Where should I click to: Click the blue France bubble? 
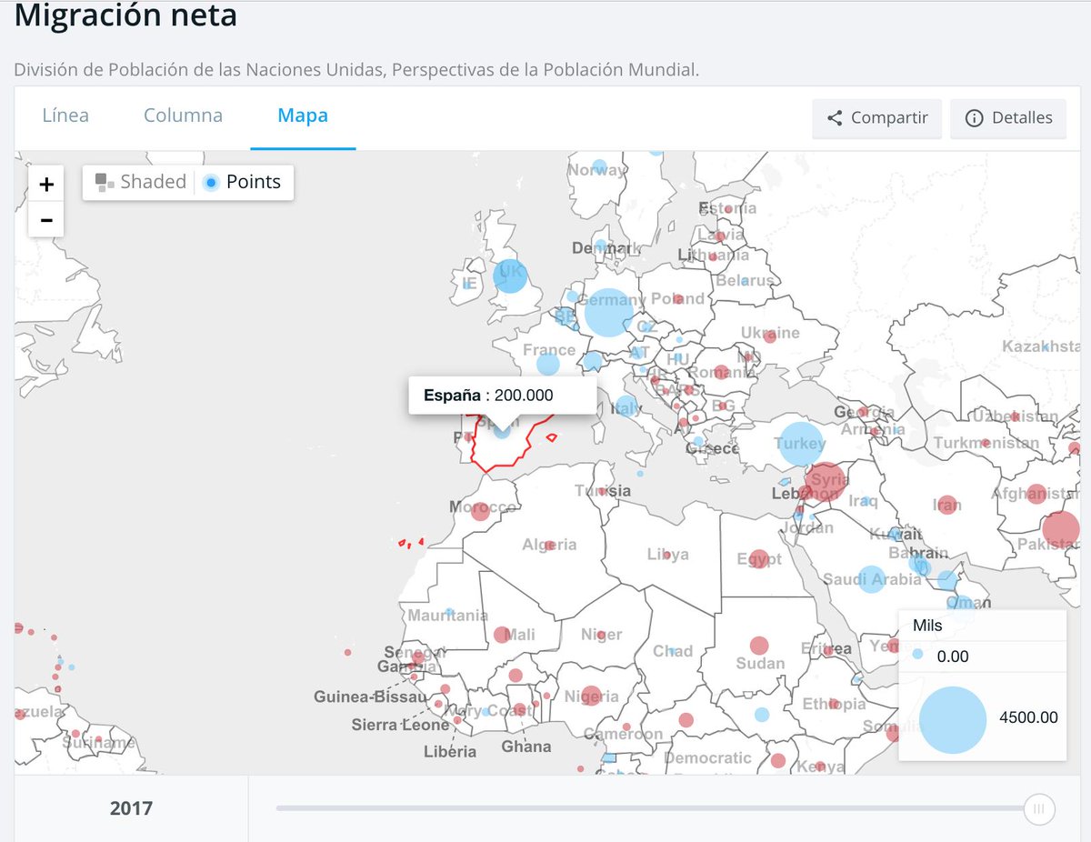click(547, 365)
